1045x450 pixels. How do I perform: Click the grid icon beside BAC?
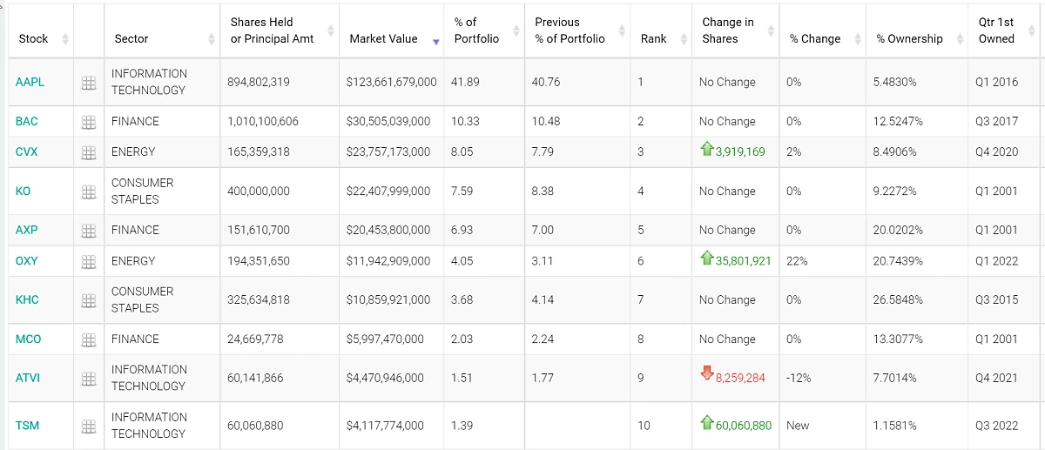tap(88, 123)
